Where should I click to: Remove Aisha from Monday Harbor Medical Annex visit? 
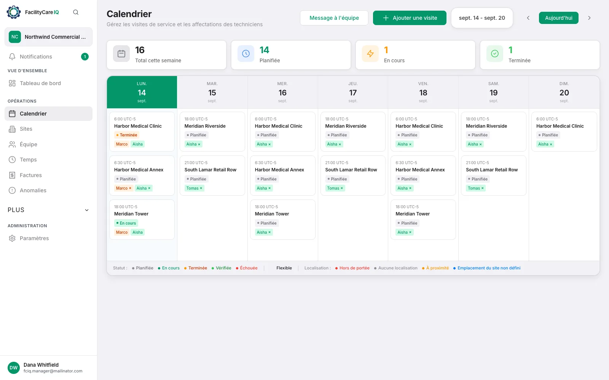coord(149,188)
